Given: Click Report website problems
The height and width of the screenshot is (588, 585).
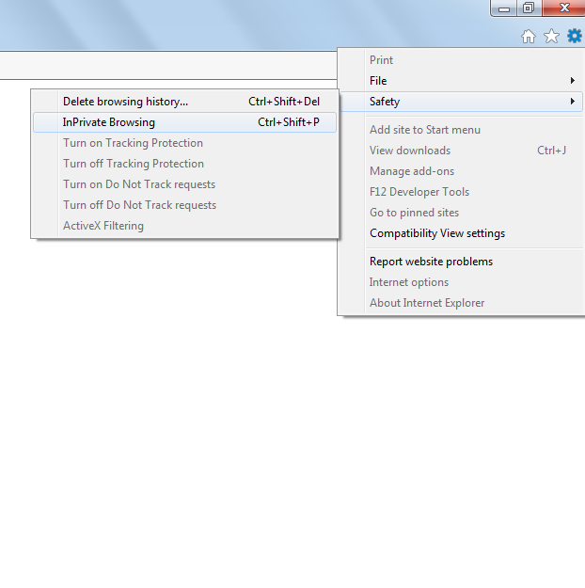Looking at the screenshot, I should tap(431, 262).
